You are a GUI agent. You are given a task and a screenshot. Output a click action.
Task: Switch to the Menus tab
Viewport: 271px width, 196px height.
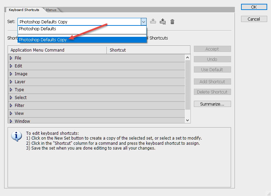[x=51, y=10]
